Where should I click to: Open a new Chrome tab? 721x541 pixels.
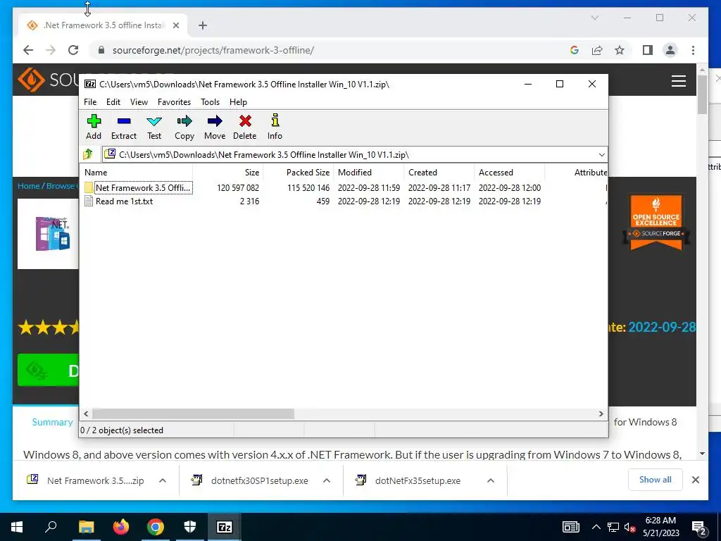pos(203,25)
